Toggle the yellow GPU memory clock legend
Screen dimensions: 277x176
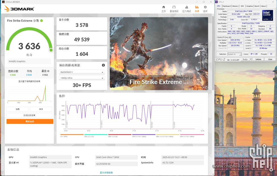coord(168,135)
